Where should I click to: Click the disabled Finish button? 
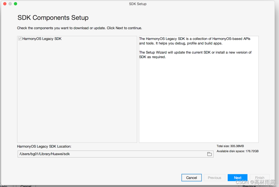tap(260, 178)
